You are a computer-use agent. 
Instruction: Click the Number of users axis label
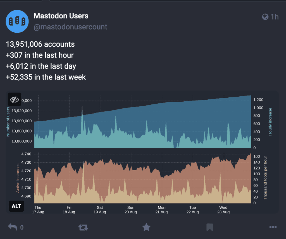pos(8,122)
